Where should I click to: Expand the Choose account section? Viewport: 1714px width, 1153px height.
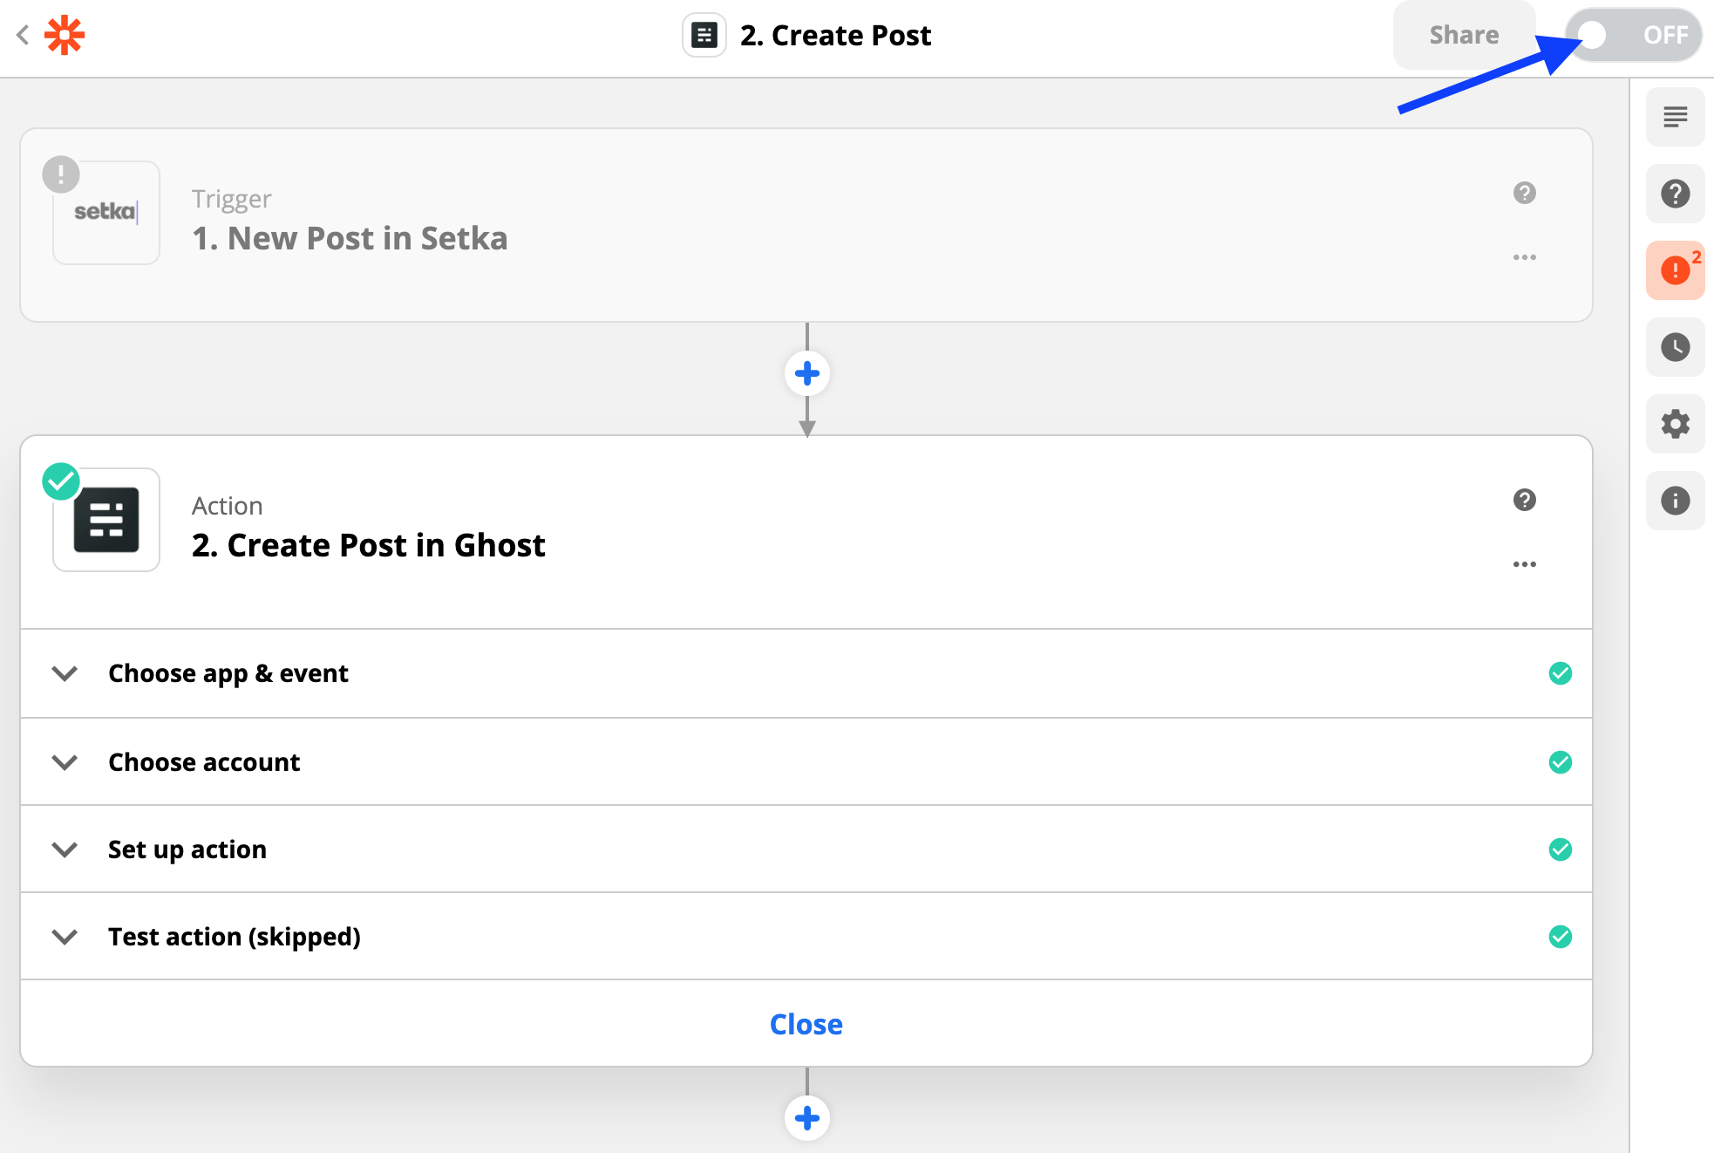(x=203, y=762)
